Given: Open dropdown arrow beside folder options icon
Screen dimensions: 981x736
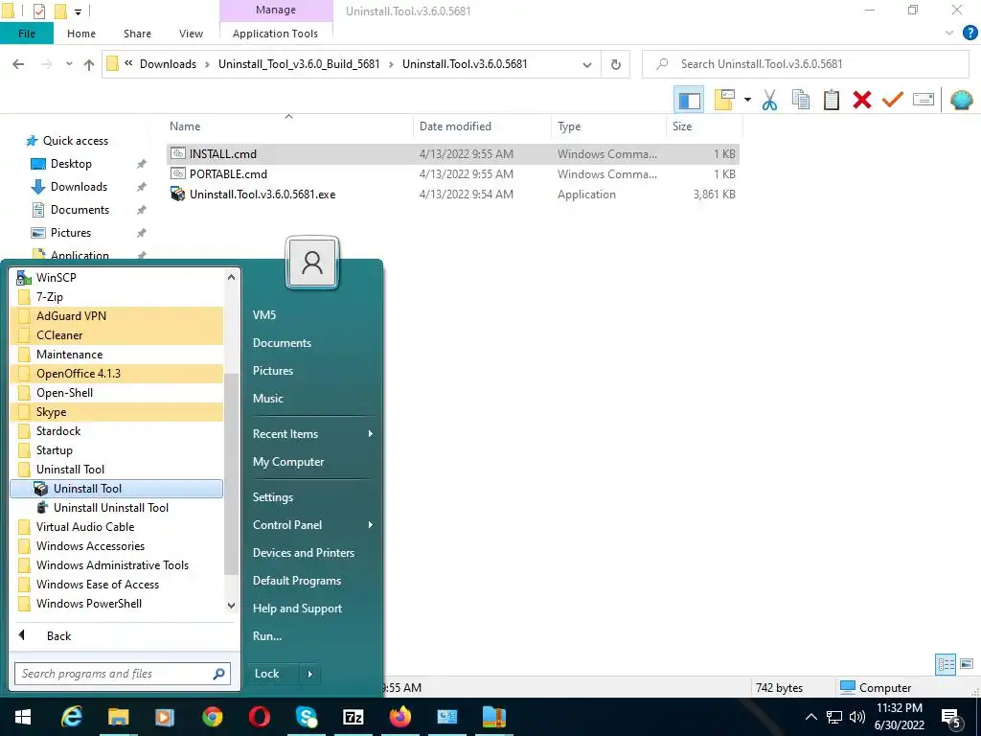Looking at the screenshot, I should coord(747,100).
